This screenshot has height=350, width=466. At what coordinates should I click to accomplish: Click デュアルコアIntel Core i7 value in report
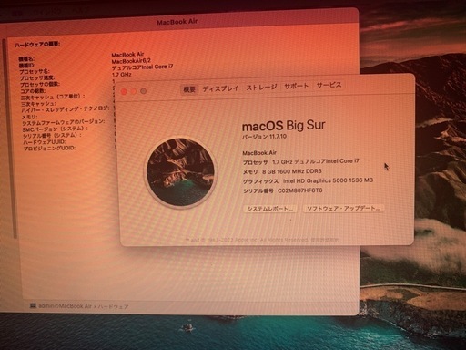coord(142,67)
